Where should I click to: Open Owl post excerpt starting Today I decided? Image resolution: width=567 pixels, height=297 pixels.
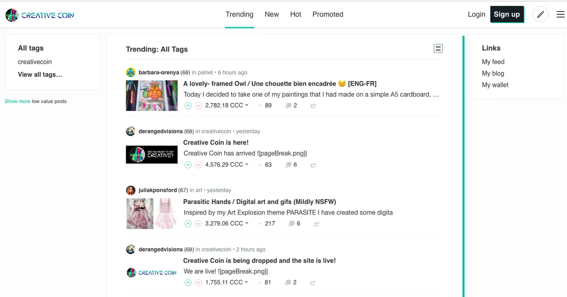311,94
